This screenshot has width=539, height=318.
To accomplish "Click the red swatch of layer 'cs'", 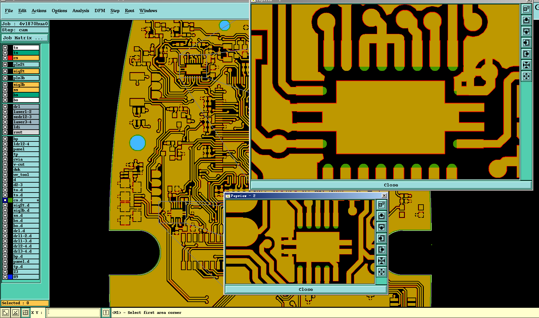I will point(10,58).
